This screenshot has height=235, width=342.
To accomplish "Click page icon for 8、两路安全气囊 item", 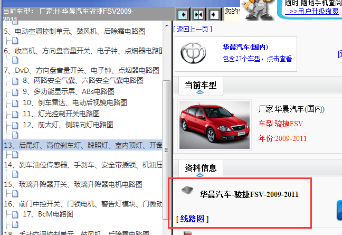I will point(15,81).
